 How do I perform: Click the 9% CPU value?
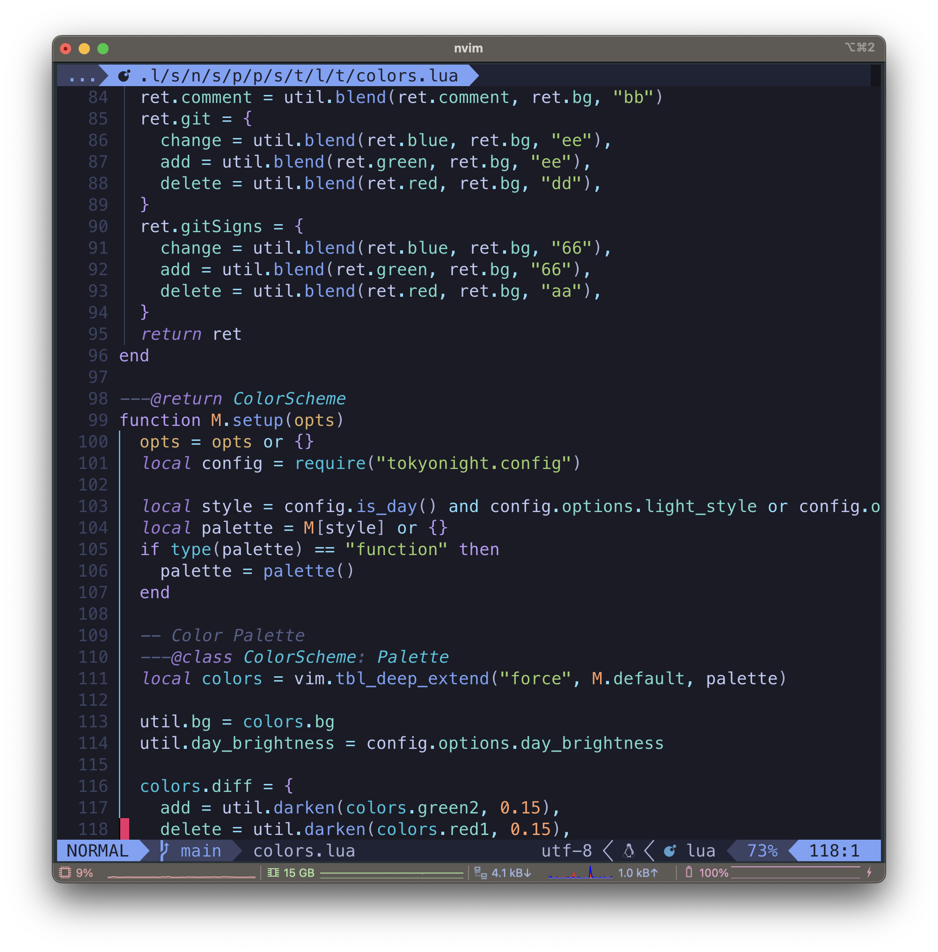(x=84, y=873)
